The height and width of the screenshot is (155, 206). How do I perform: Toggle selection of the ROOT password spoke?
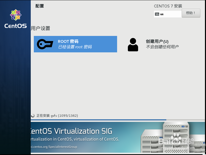tap(75, 44)
